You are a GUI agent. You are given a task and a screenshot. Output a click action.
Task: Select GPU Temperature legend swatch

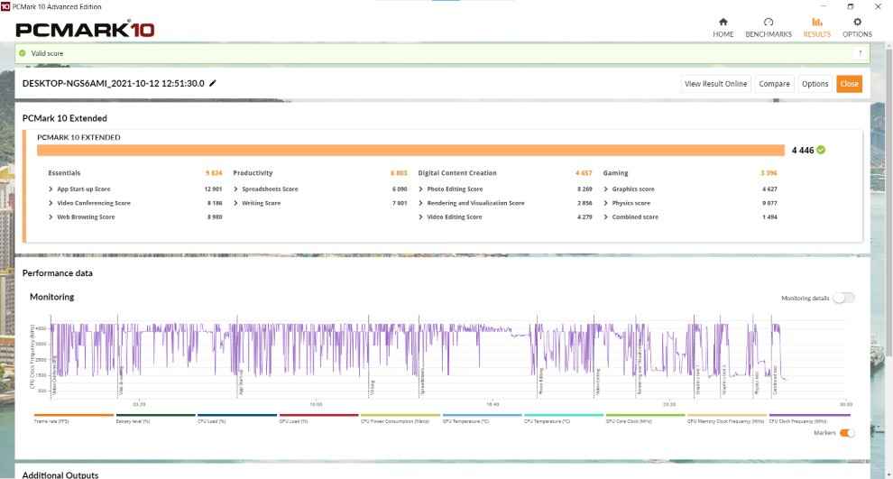click(x=483, y=415)
